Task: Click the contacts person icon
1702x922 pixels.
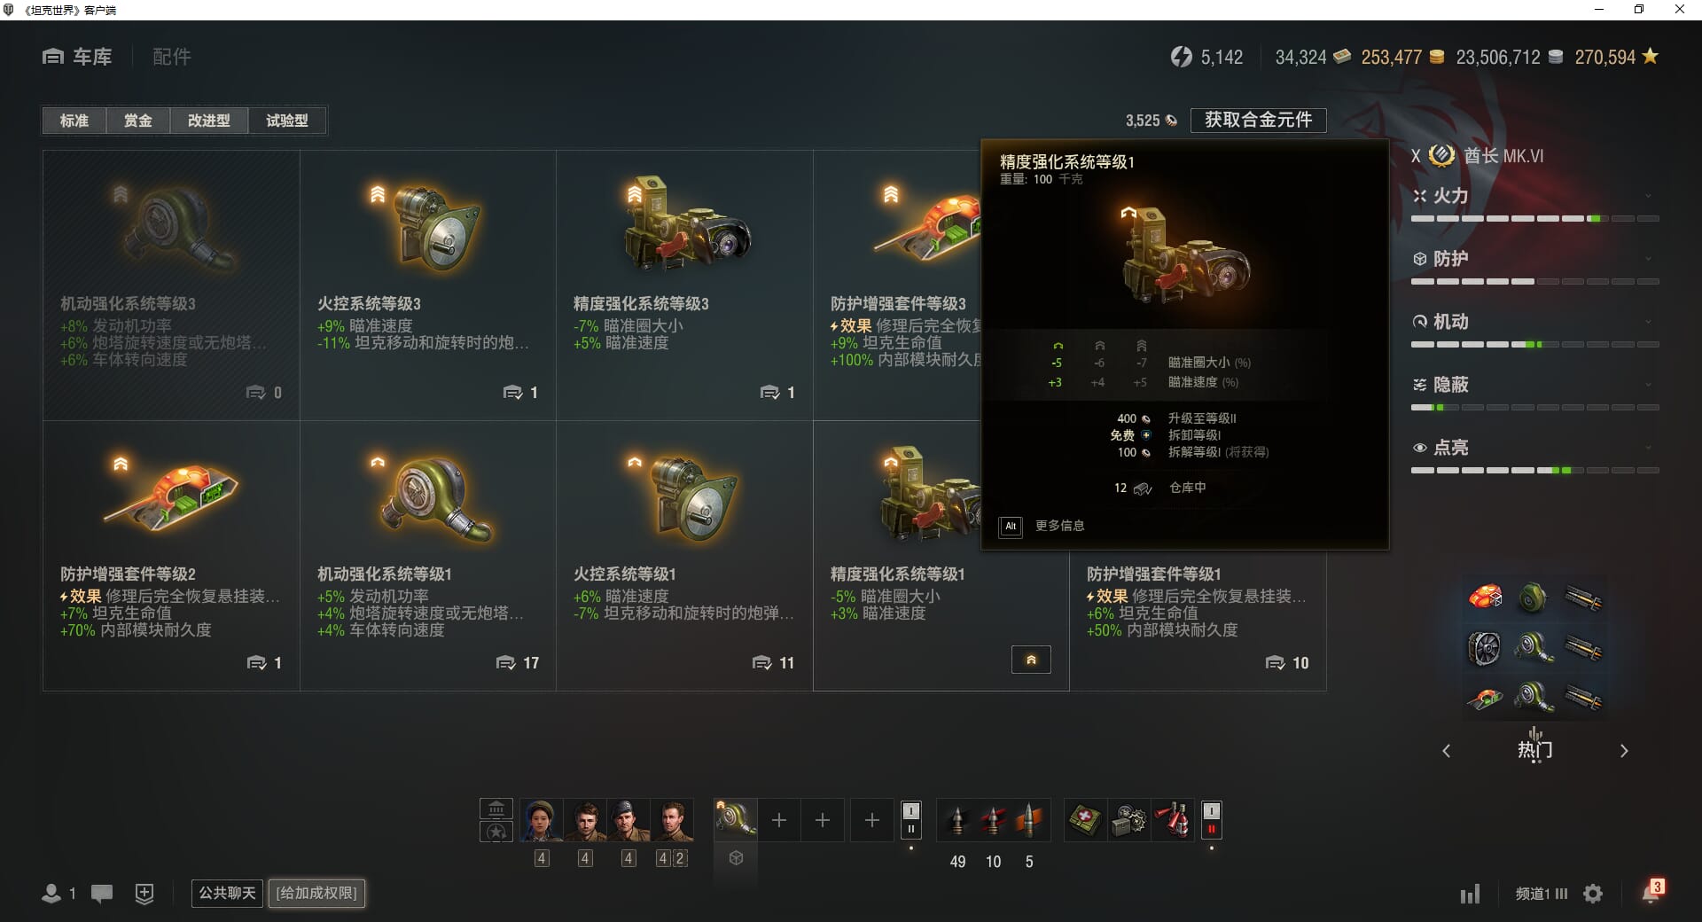Action: point(51,894)
